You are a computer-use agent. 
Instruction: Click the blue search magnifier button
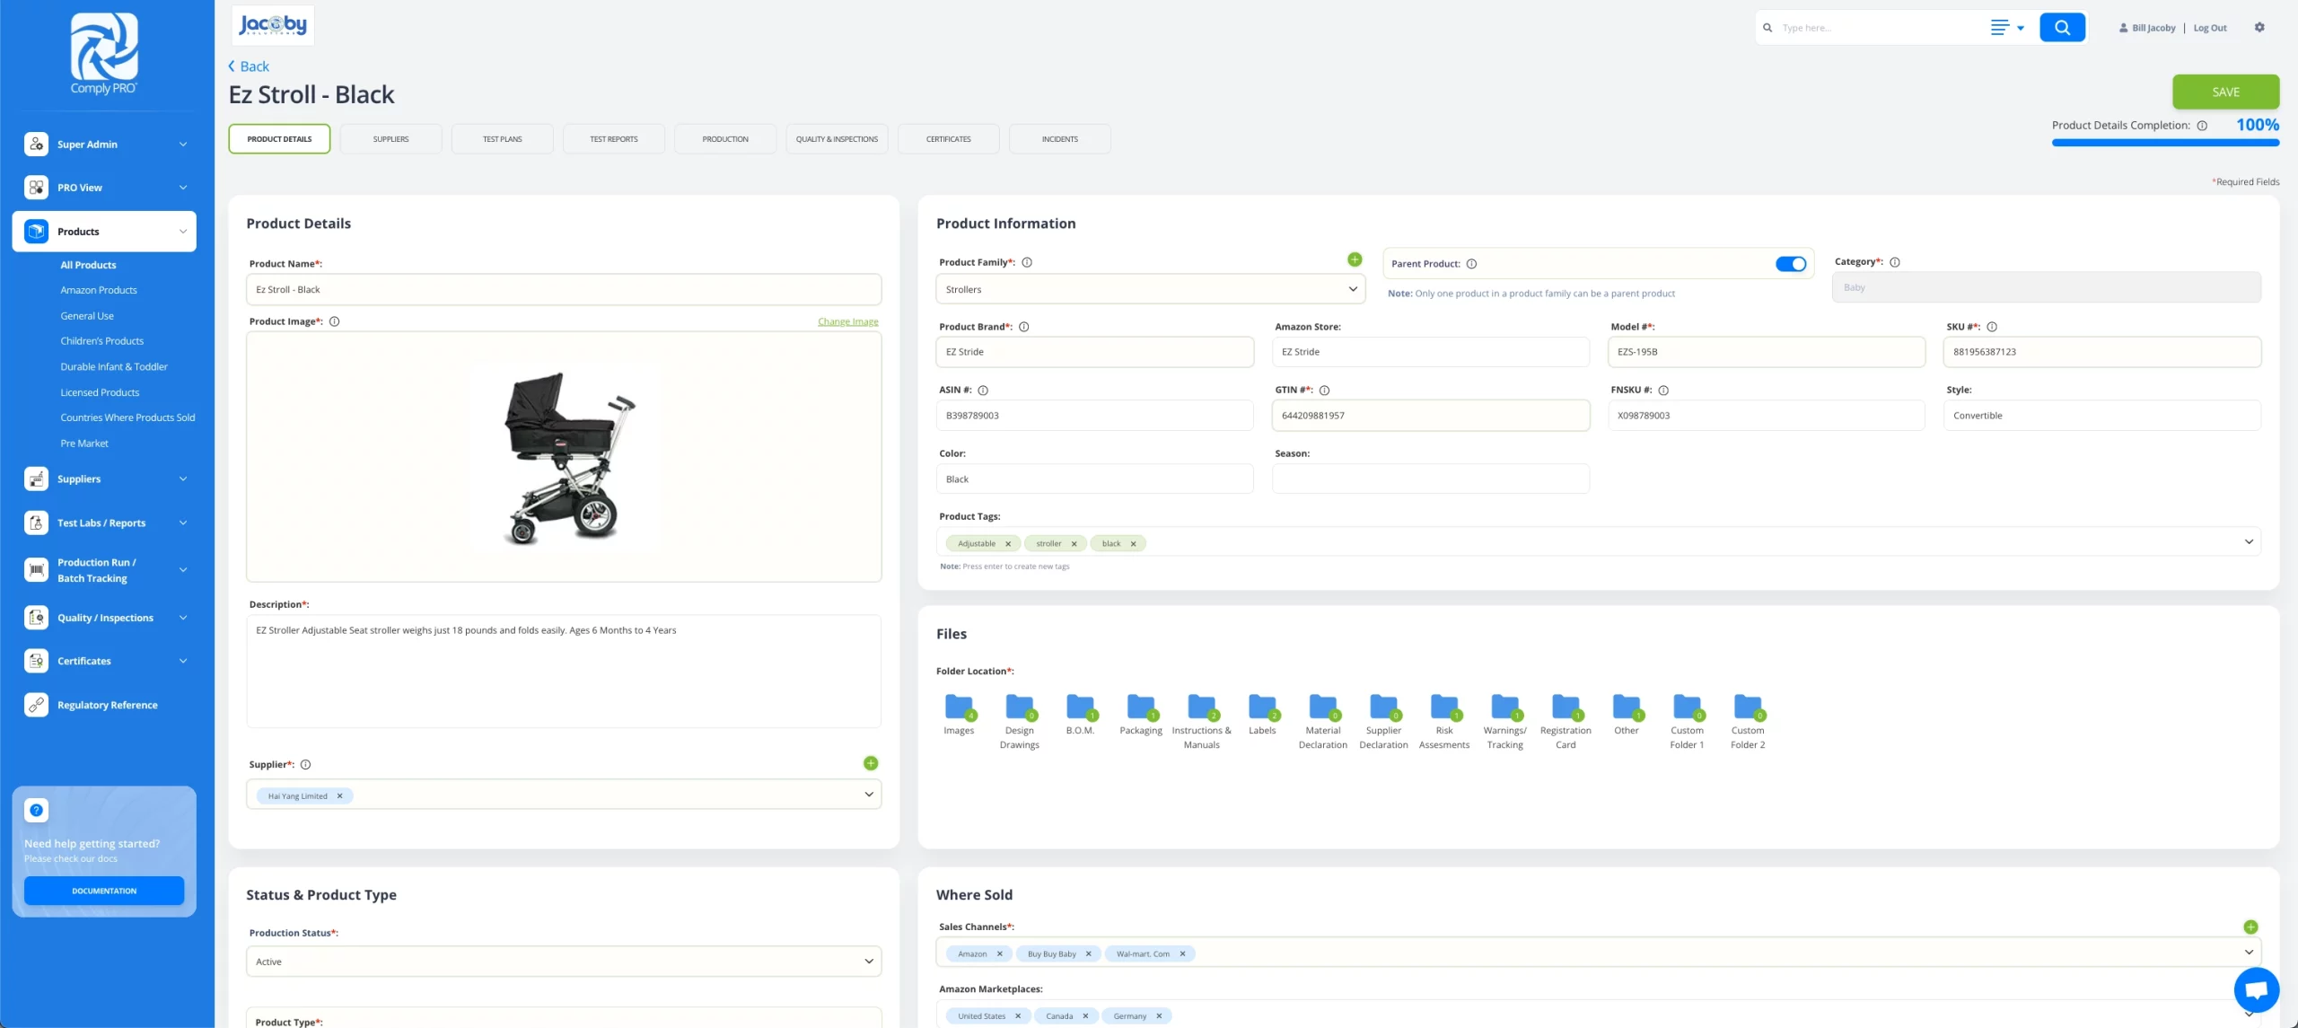pyautogui.click(x=2062, y=28)
